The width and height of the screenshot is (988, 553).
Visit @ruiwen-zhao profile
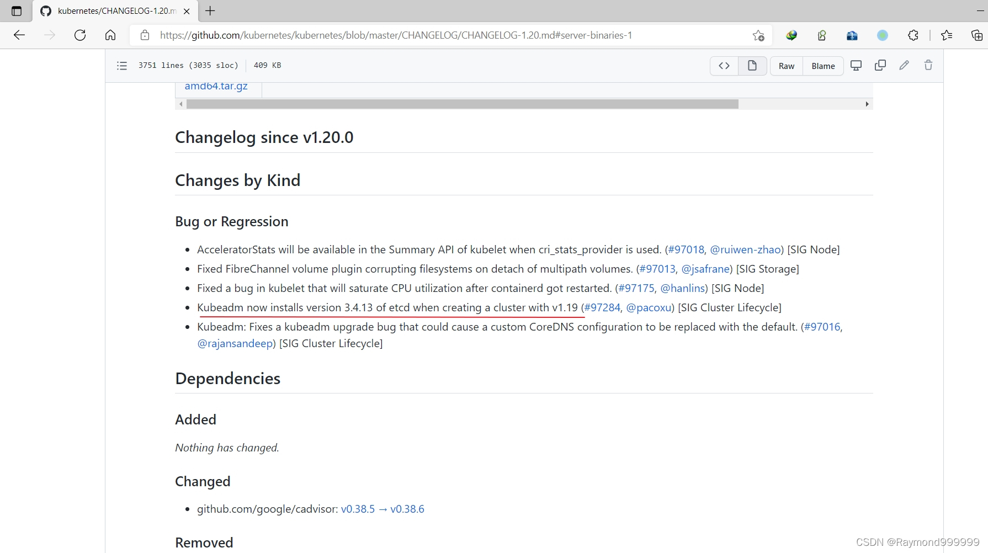coord(745,249)
